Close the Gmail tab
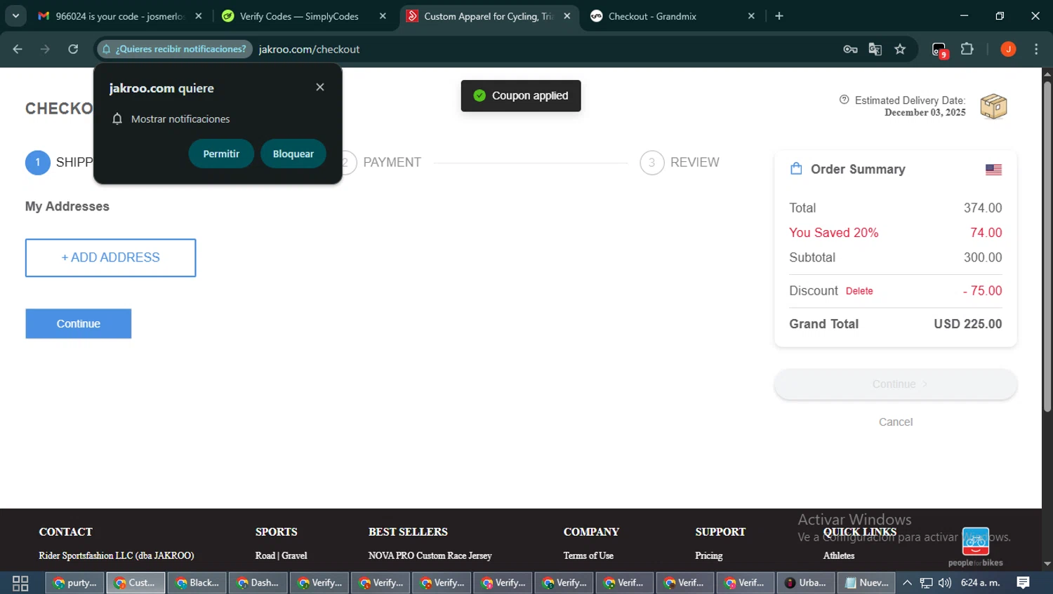Viewport: 1053px width, 594px height. (199, 16)
